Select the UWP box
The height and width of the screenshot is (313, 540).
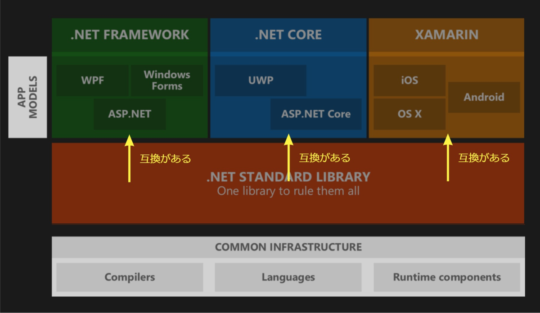pos(261,80)
